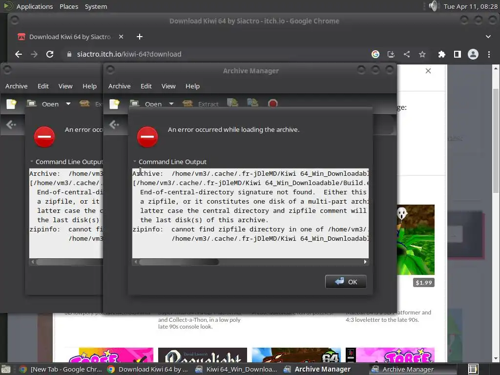
Task: Open Archive menu in left Archive Manager window
Action: 16,86
